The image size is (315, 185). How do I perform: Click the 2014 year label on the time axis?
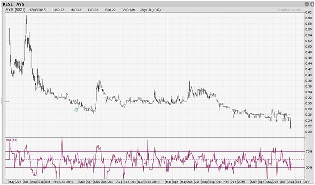[x=156, y=182]
